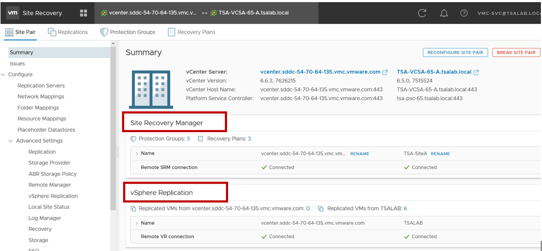Open the Protection Groups tab

coord(128,32)
